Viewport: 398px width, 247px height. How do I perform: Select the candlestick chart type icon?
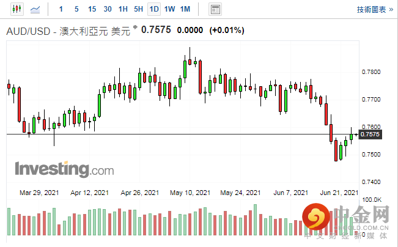pos(17,9)
